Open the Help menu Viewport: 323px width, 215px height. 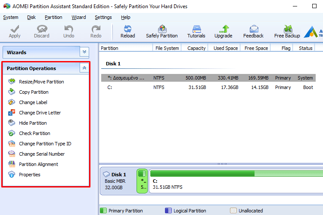(125, 17)
